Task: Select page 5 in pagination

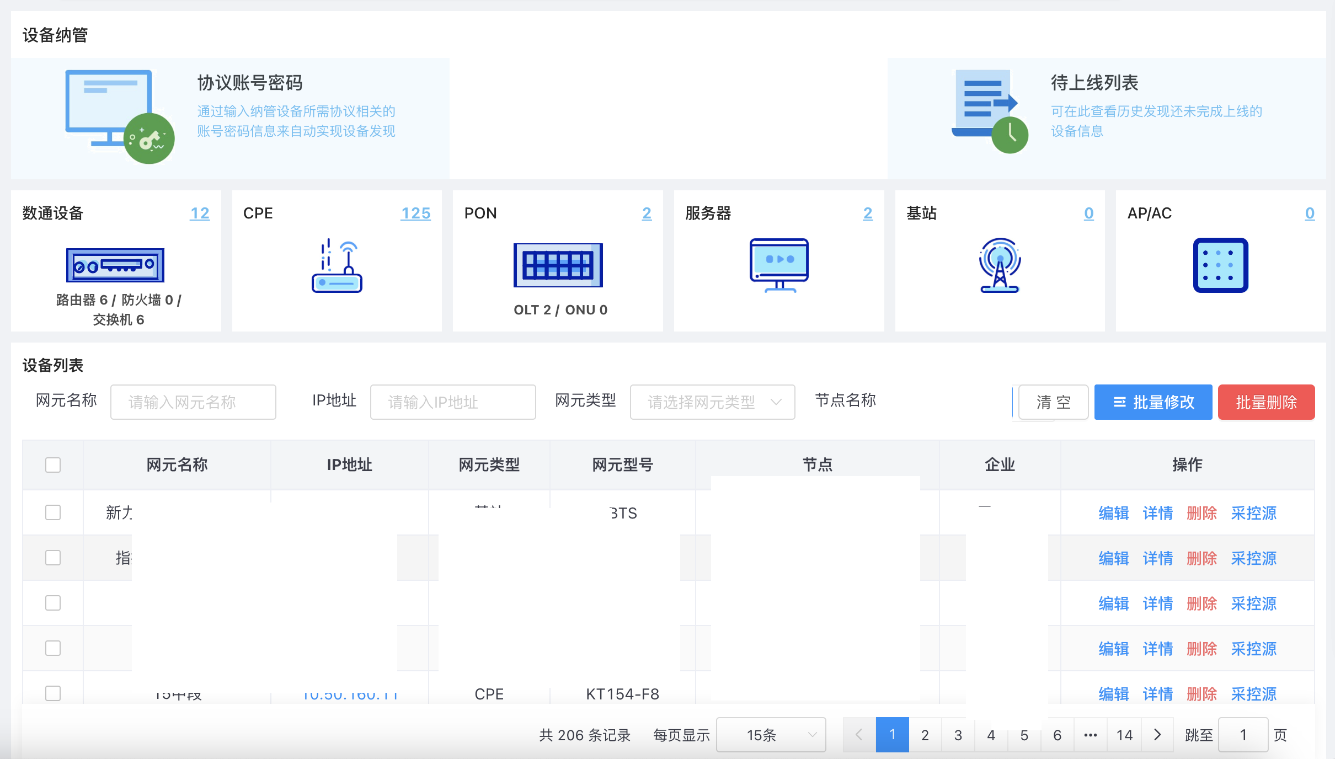Action: [x=1024, y=735]
